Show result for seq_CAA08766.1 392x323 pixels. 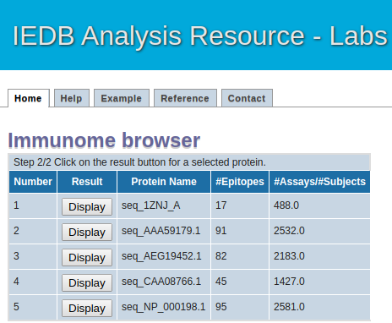click(87, 282)
